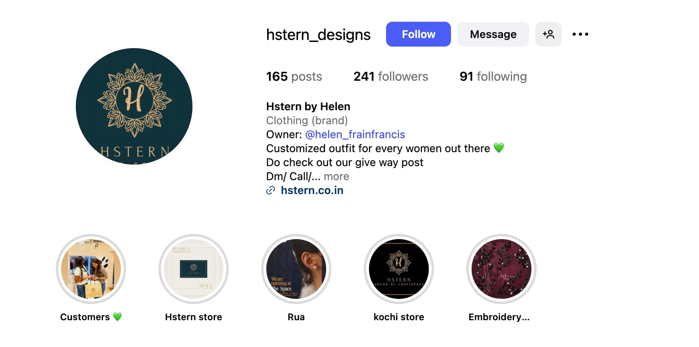Viewport: 699px width, 347px height.
Task: Visit the @helen_frainfrancis owner profile
Action: [355, 135]
